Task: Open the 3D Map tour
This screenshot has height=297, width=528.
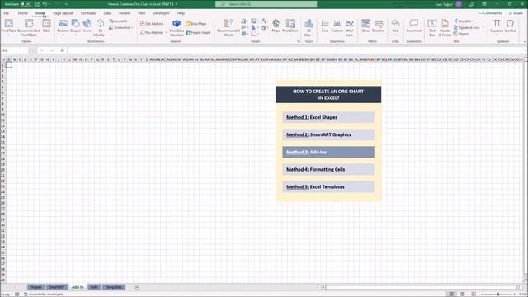Action: tap(309, 27)
